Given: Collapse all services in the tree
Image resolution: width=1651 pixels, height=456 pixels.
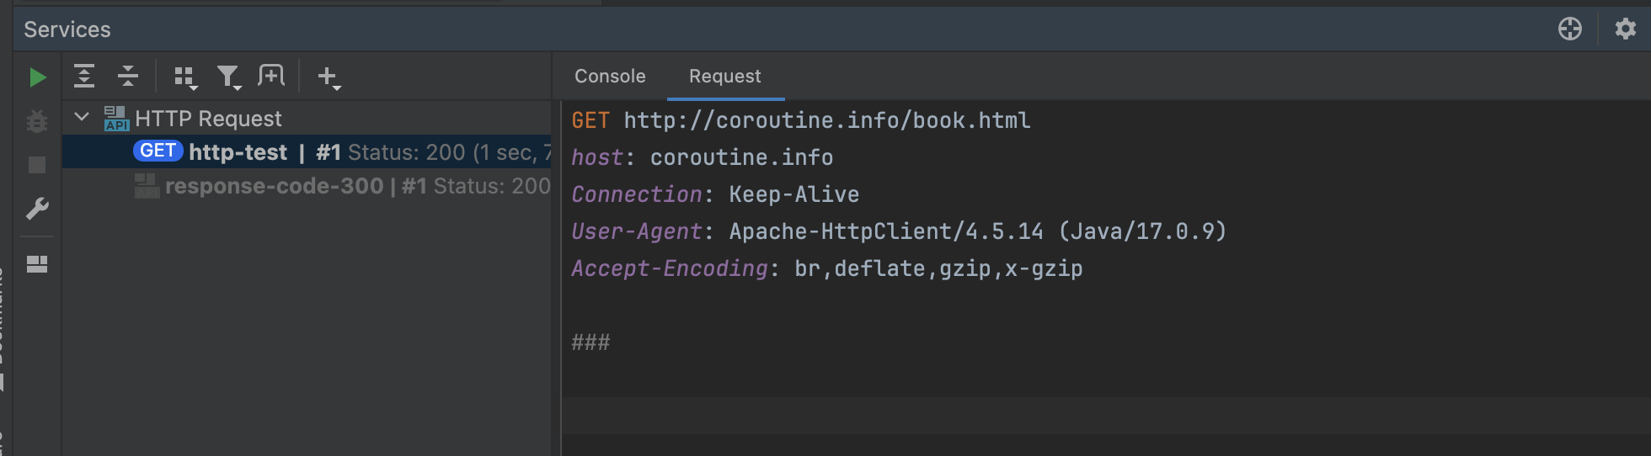Looking at the screenshot, I should (x=128, y=77).
